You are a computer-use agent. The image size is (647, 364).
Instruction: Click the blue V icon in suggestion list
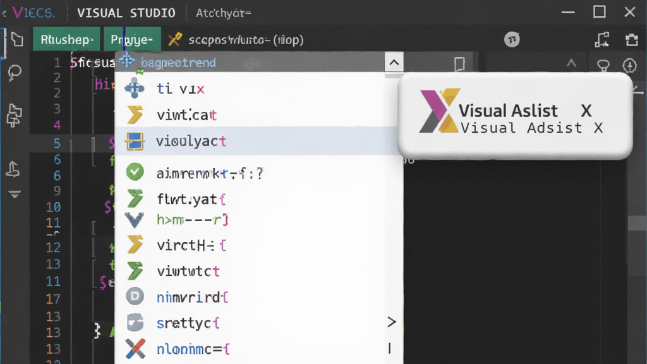pos(135,220)
